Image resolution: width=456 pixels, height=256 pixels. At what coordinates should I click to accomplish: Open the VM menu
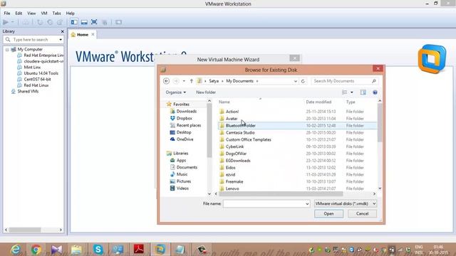(x=44, y=13)
